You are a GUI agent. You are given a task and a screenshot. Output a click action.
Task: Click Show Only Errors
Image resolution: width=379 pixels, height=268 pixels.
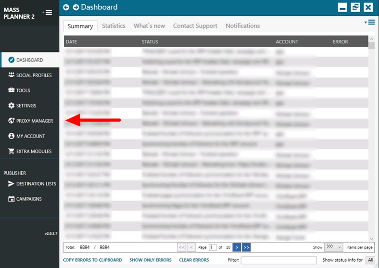point(151,260)
